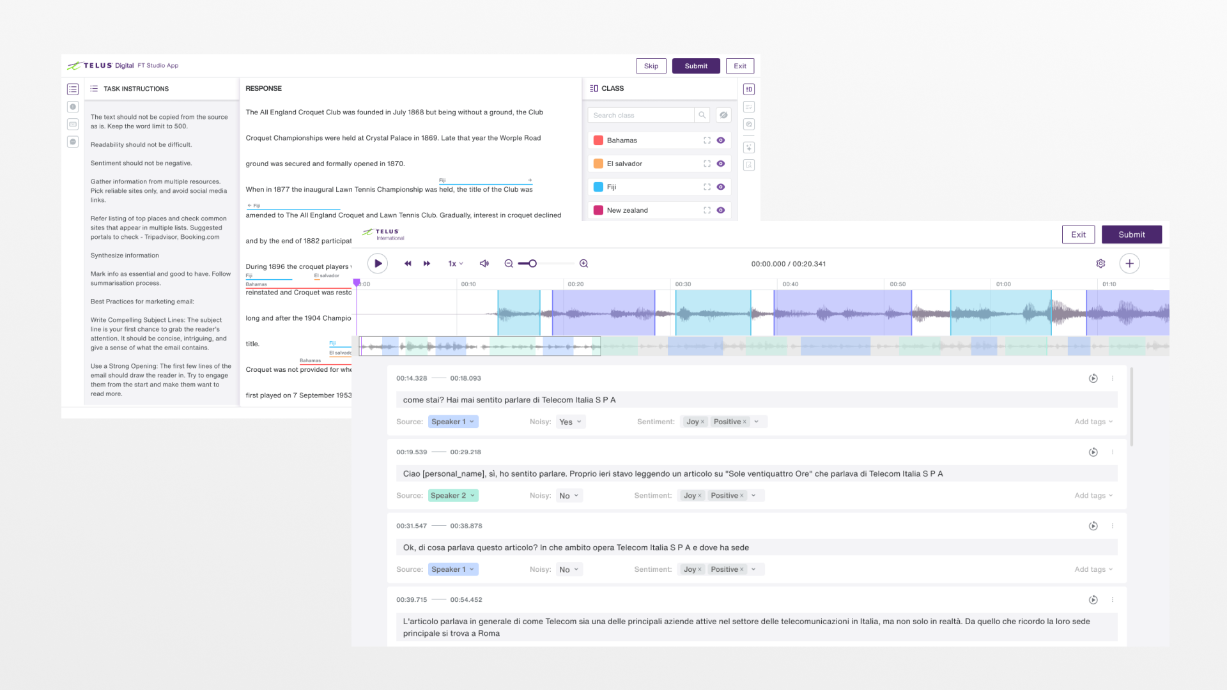The image size is (1227, 690).
Task: Open Noisy dropdown for 00:19.539 segment
Action: [x=569, y=496]
